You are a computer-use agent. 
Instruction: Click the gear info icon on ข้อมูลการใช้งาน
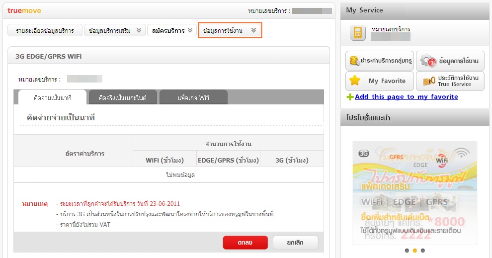pyautogui.click(x=428, y=60)
